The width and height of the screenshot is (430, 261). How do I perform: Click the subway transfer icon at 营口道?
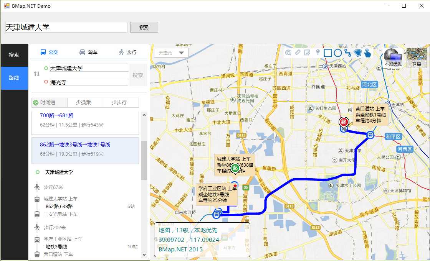pyautogui.click(x=370, y=135)
